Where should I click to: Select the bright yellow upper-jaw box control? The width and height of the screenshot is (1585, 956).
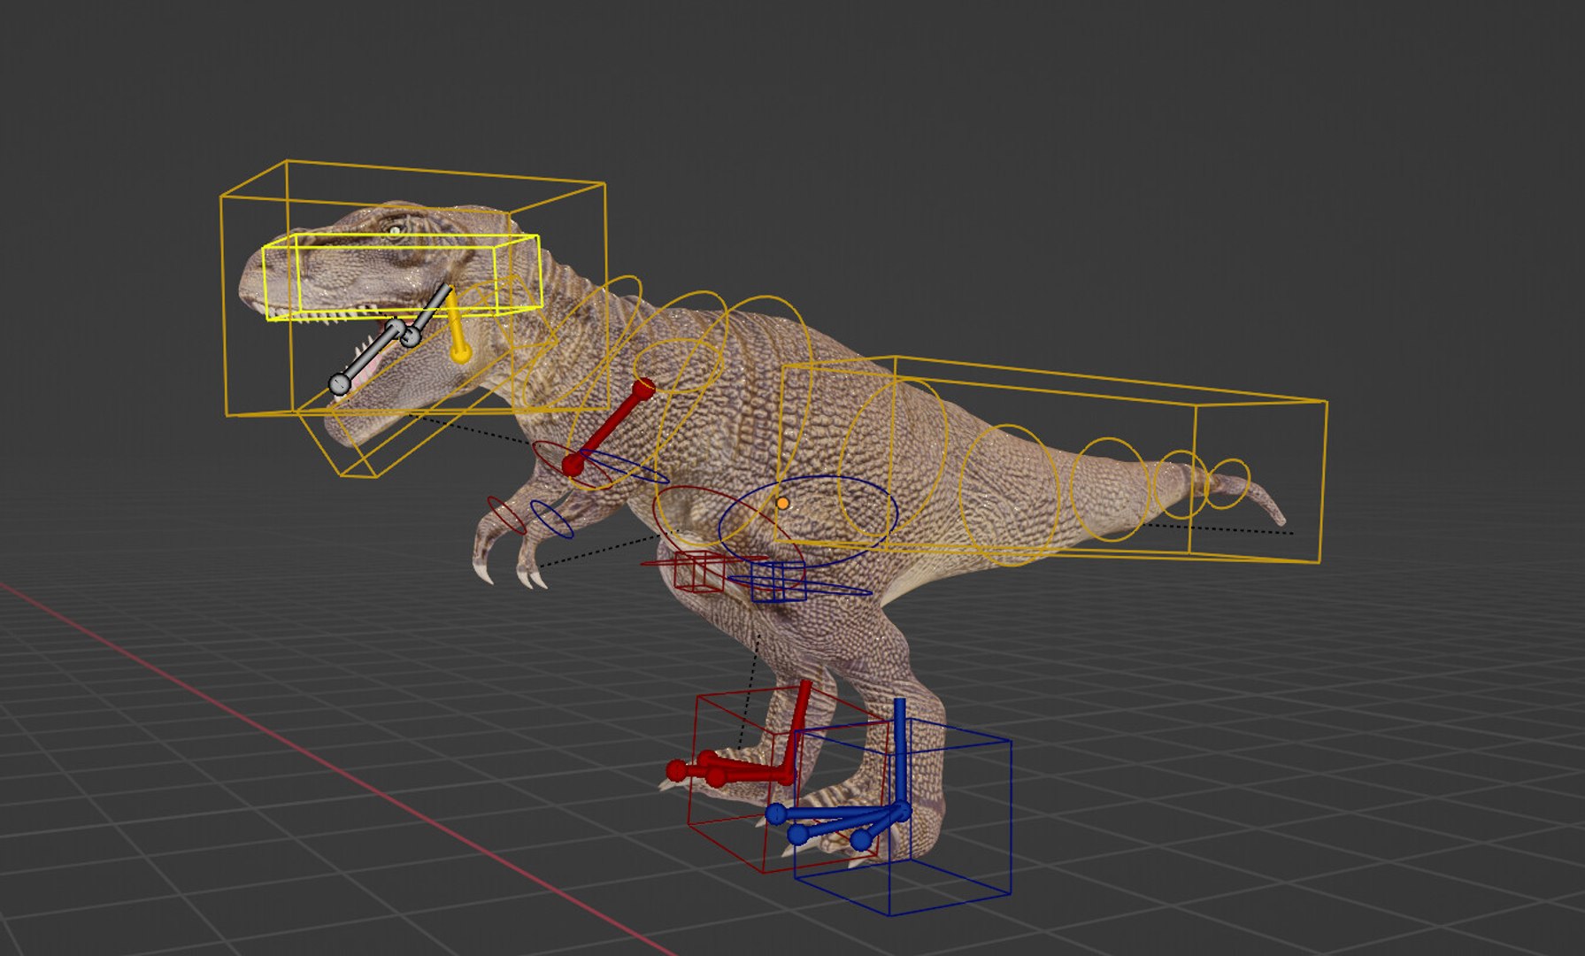click(x=403, y=277)
